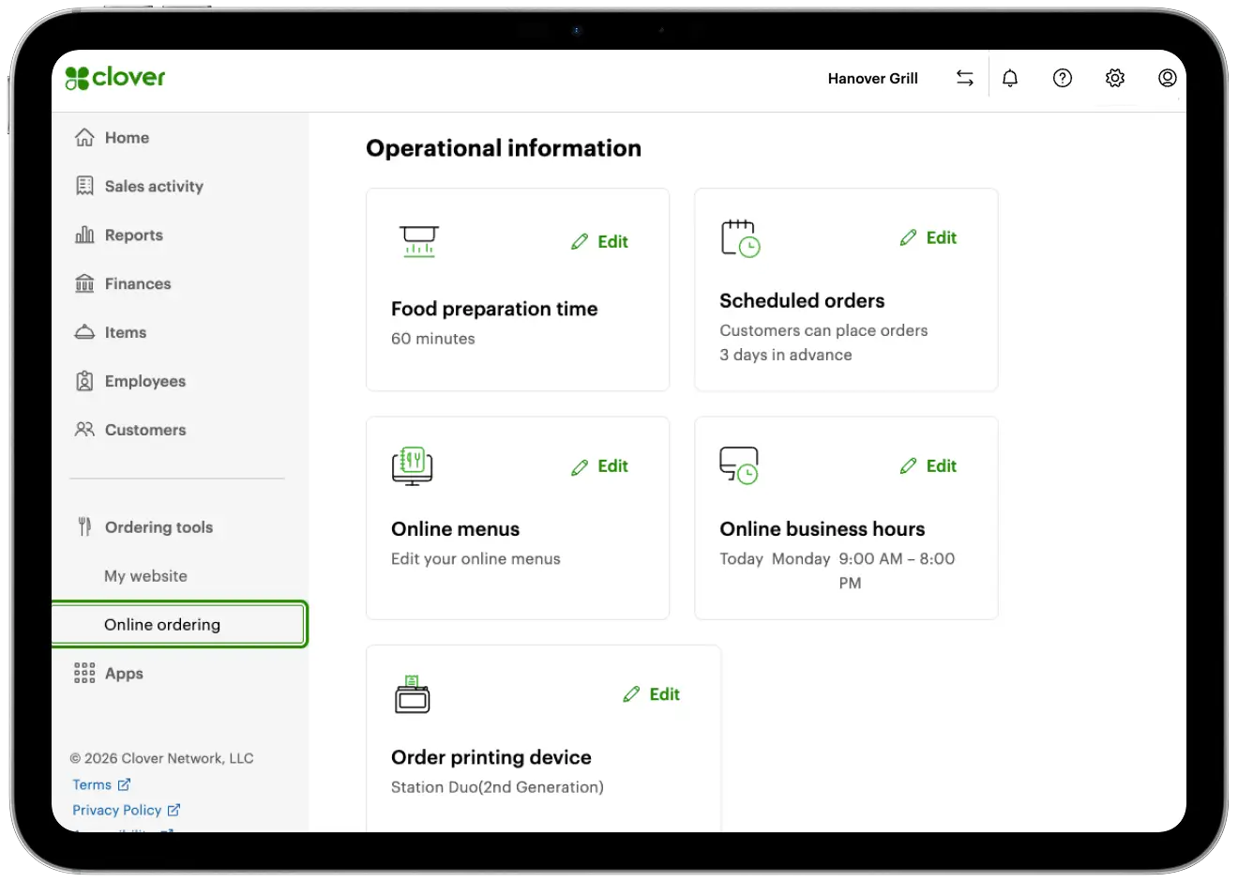The height and width of the screenshot is (882, 1238).
Task: Open Customers via the people icon
Action: [85, 430]
